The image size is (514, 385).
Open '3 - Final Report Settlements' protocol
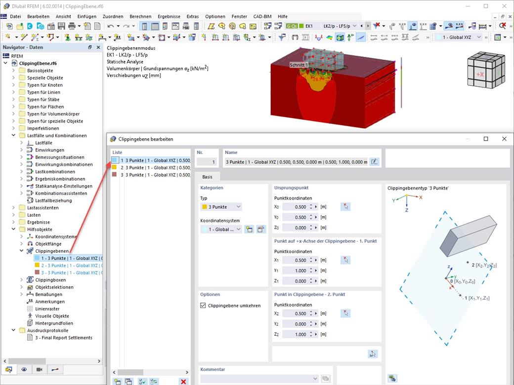(64, 338)
